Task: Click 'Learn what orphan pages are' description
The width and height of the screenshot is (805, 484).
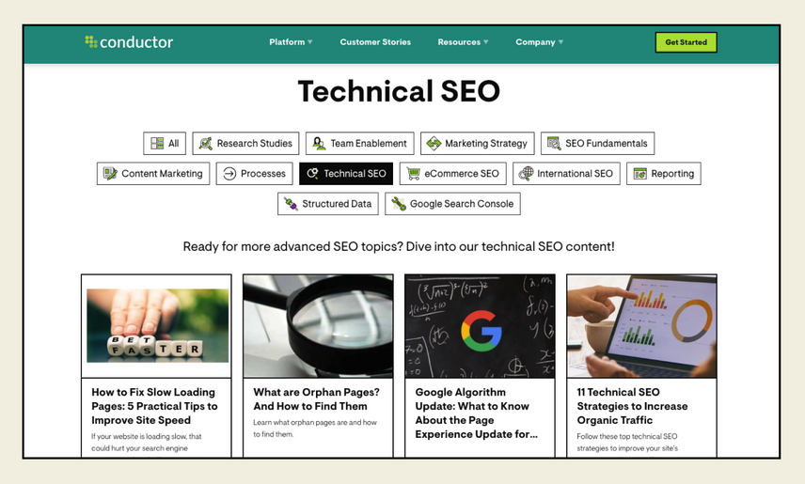Action: click(315, 428)
